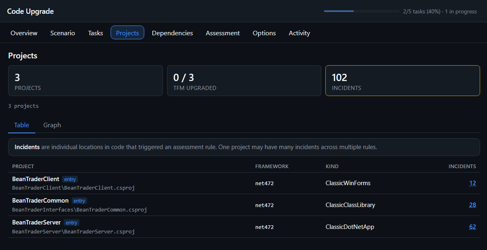View the Activity tab

[x=299, y=33]
